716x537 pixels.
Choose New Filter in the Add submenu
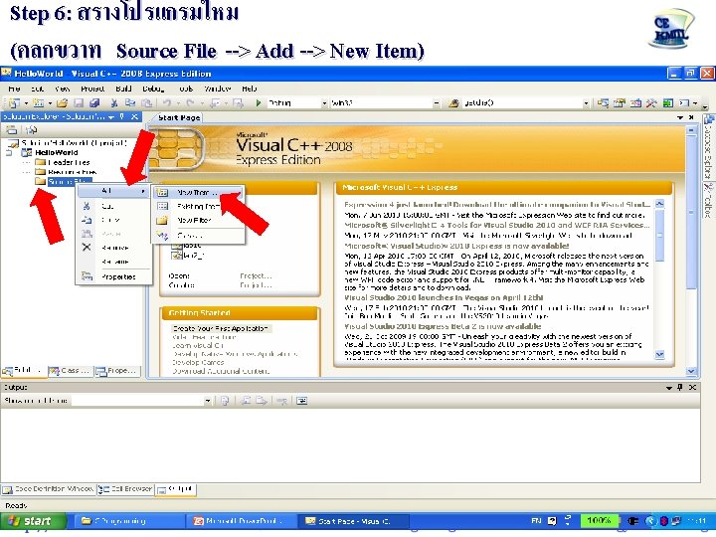pos(198,220)
